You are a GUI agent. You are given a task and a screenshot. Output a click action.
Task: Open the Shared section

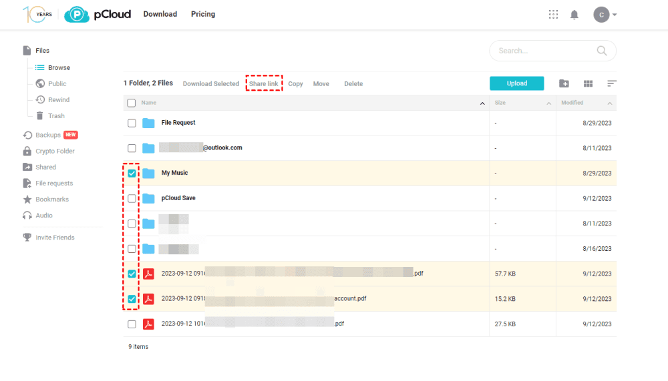(x=39, y=167)
